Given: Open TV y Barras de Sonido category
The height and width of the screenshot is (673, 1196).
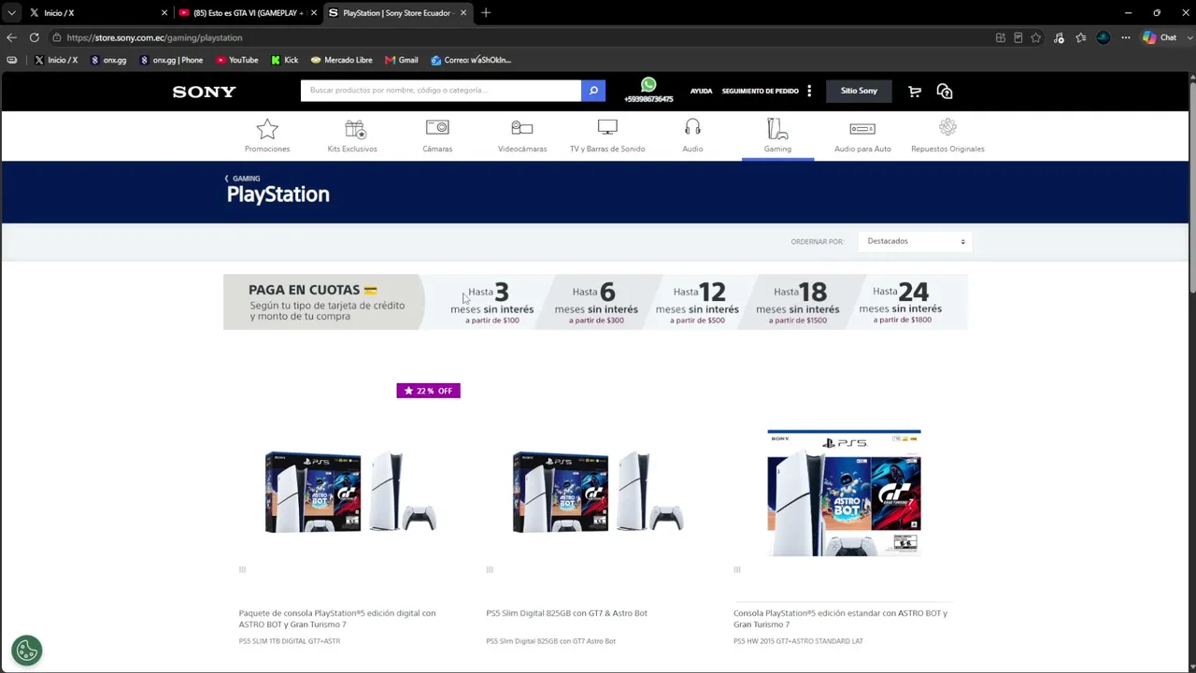Looking at the screenshot, I should click(x=607, y=136).
